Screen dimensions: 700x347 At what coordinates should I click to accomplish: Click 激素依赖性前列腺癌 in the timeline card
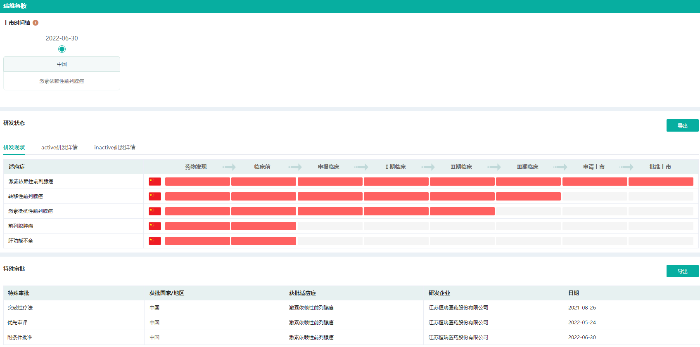[62, 81]
